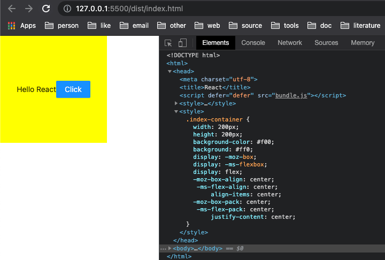Viewport: 385px width, 260px height.
Task: Select the html opening tag line
Action: point(177,64)
